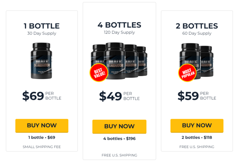239x162 pixels.
Task: Click the red Best Value badge
Action: coord(99,73)
